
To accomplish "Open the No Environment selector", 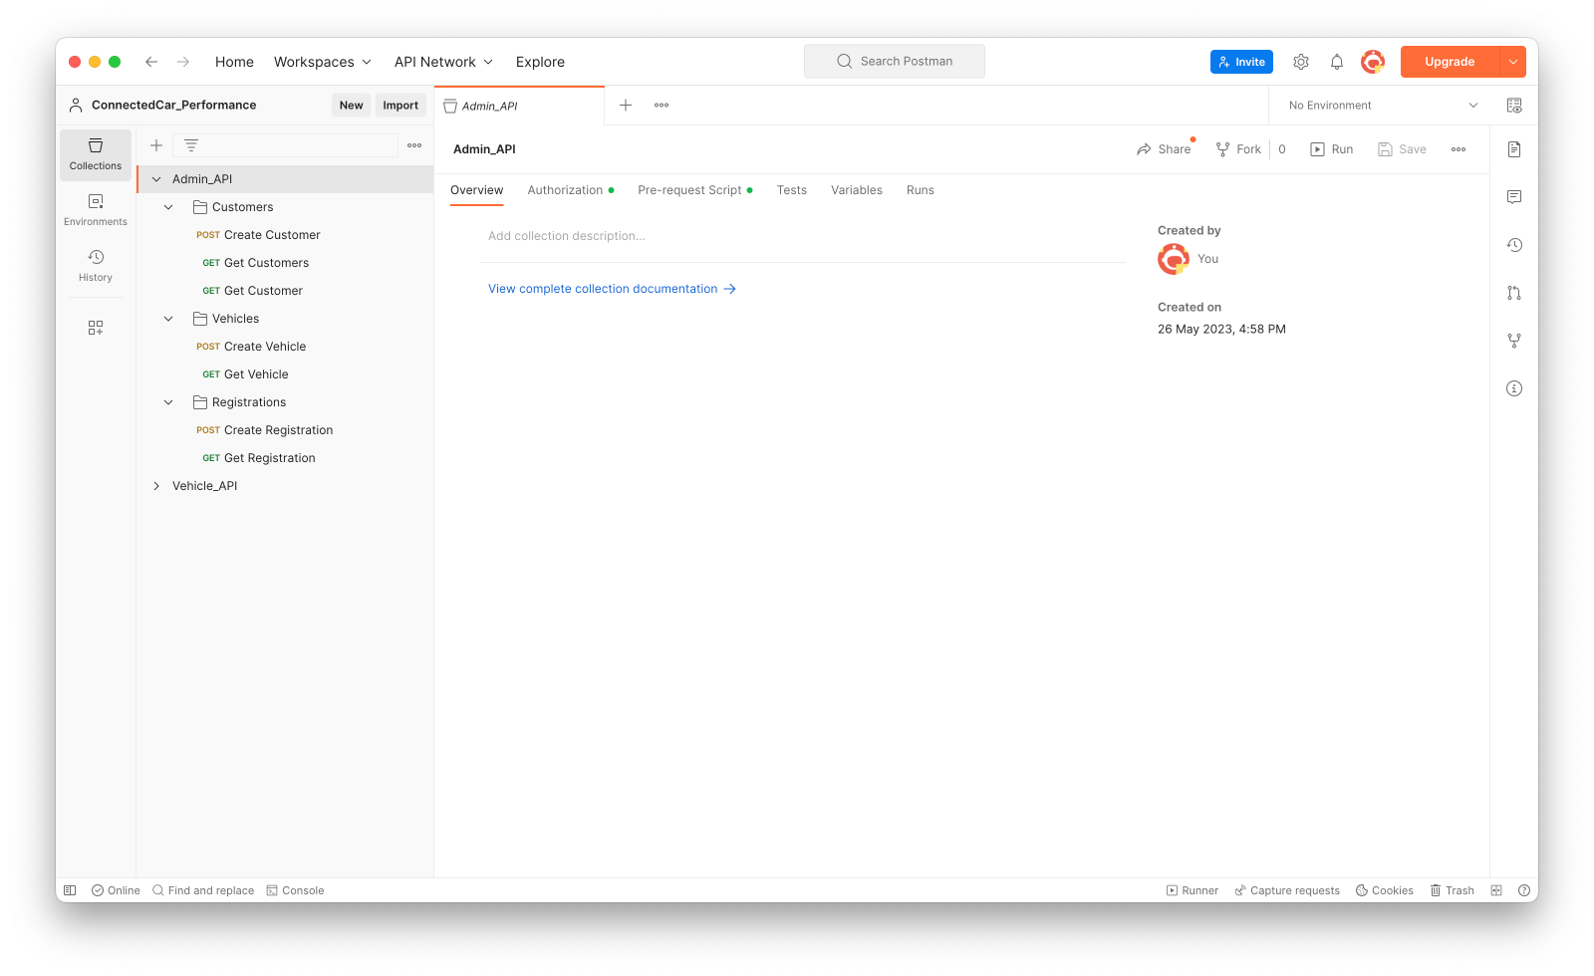I will [1383, 106].
